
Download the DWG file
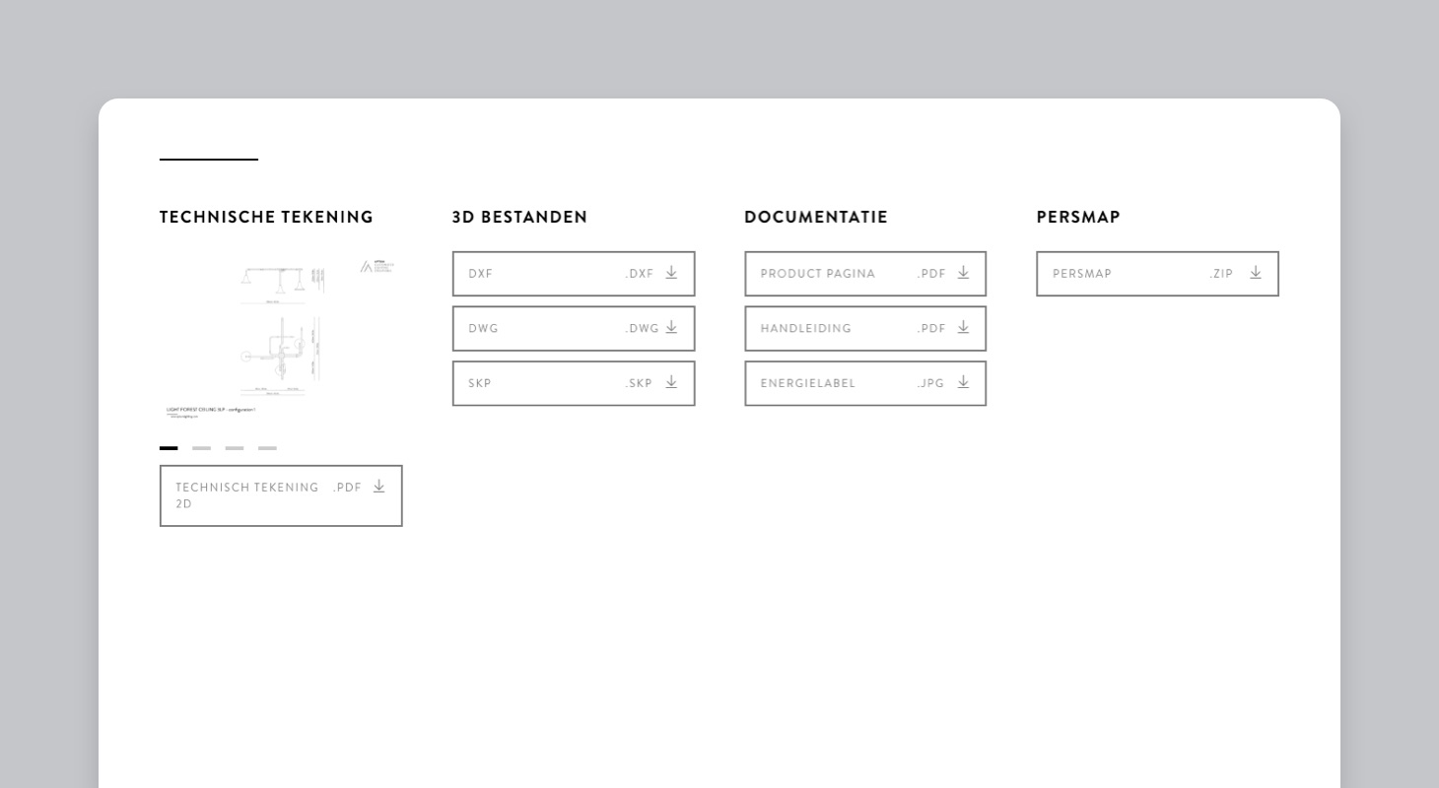click(x=574, y=328)
